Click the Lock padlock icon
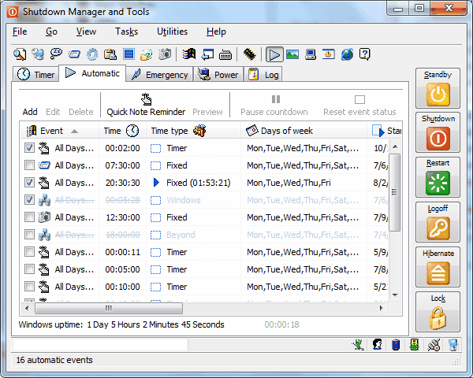This screenshot has height=378, width=473. (x=438, y=318)
